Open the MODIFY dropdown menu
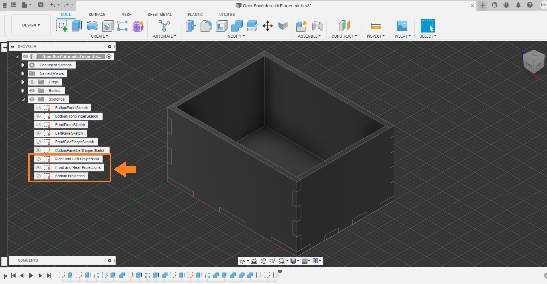Screen dimensions: 547x284 tap(236, 36)
